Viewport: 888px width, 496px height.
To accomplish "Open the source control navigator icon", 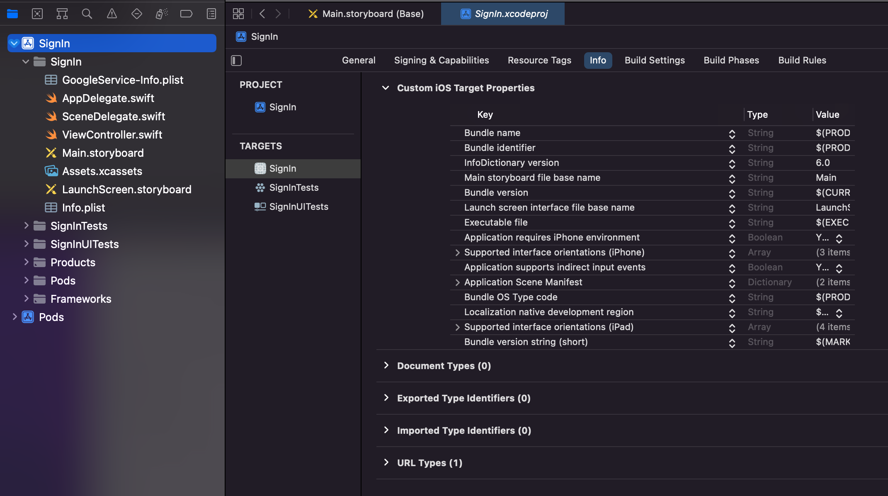I will click(x=37, y=14).
